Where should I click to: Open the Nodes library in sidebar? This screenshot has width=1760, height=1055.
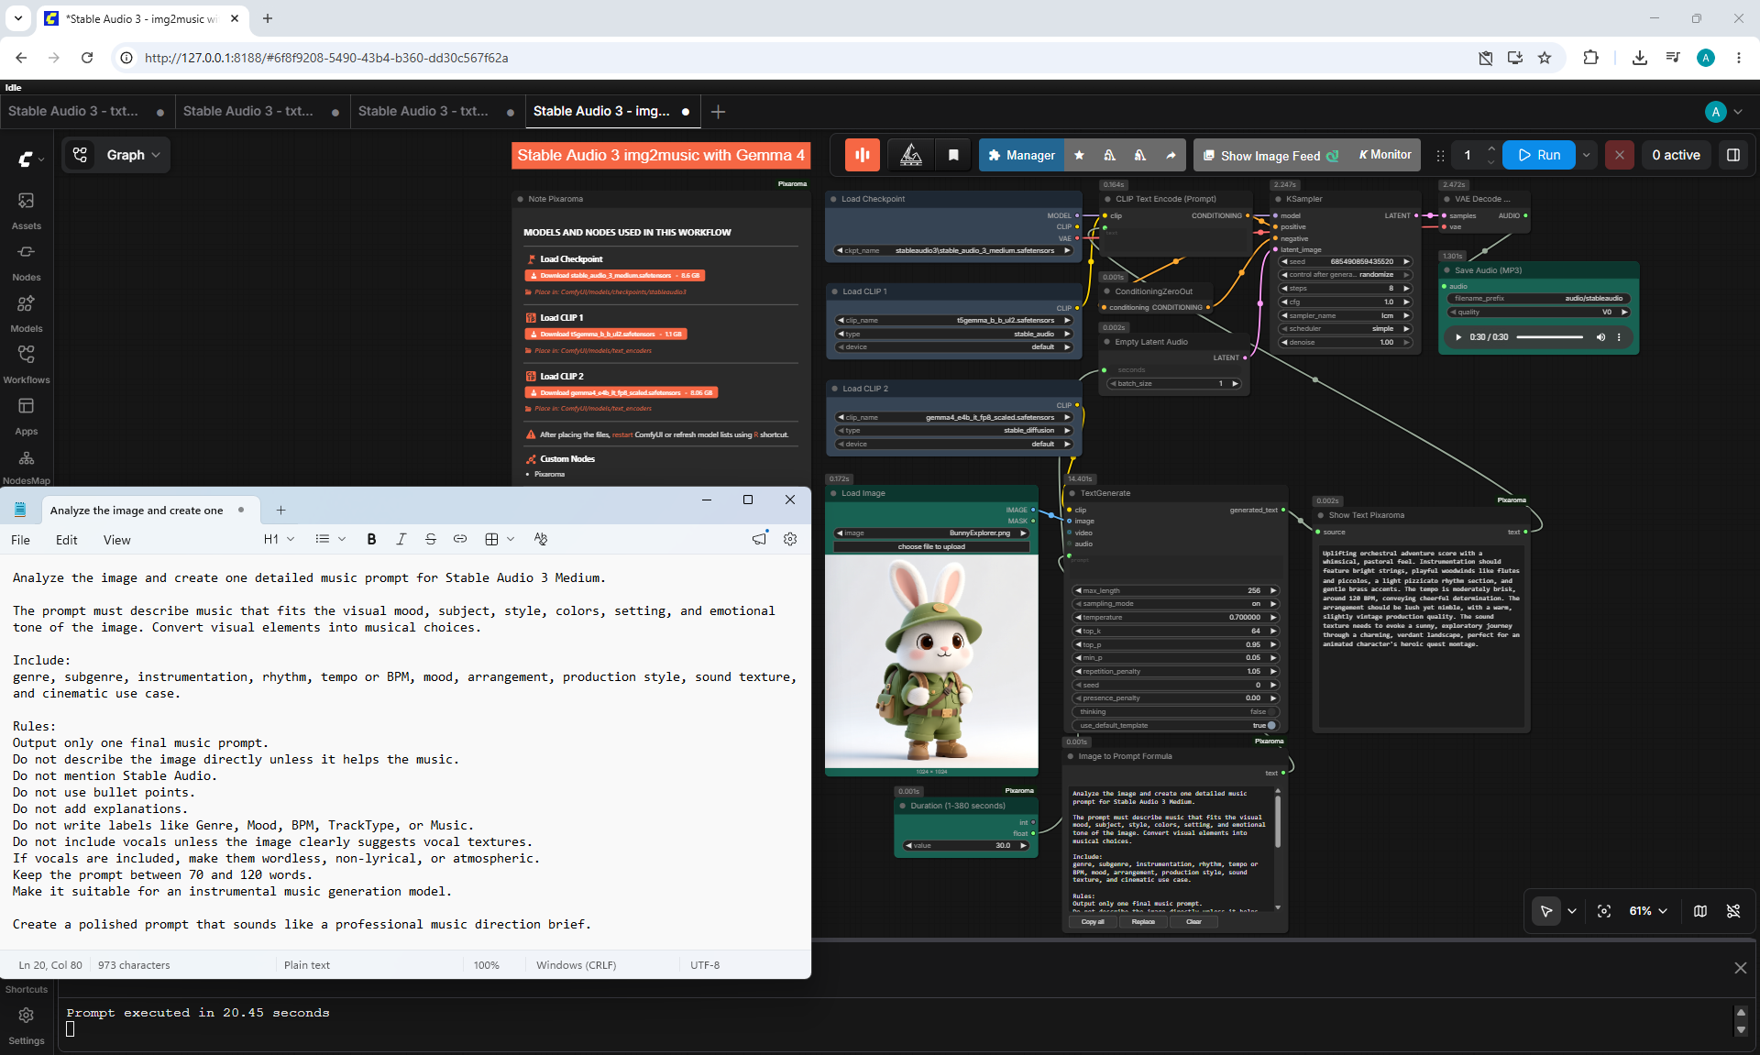(x=26, y=261)
